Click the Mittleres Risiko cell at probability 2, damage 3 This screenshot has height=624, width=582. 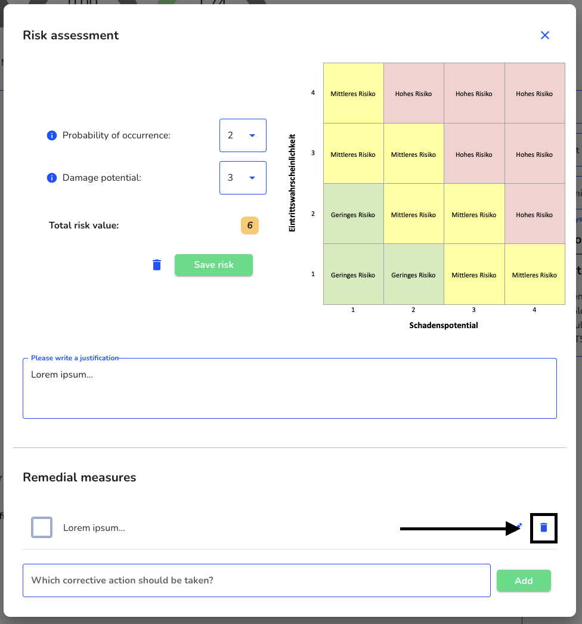(x=474, y=214)
